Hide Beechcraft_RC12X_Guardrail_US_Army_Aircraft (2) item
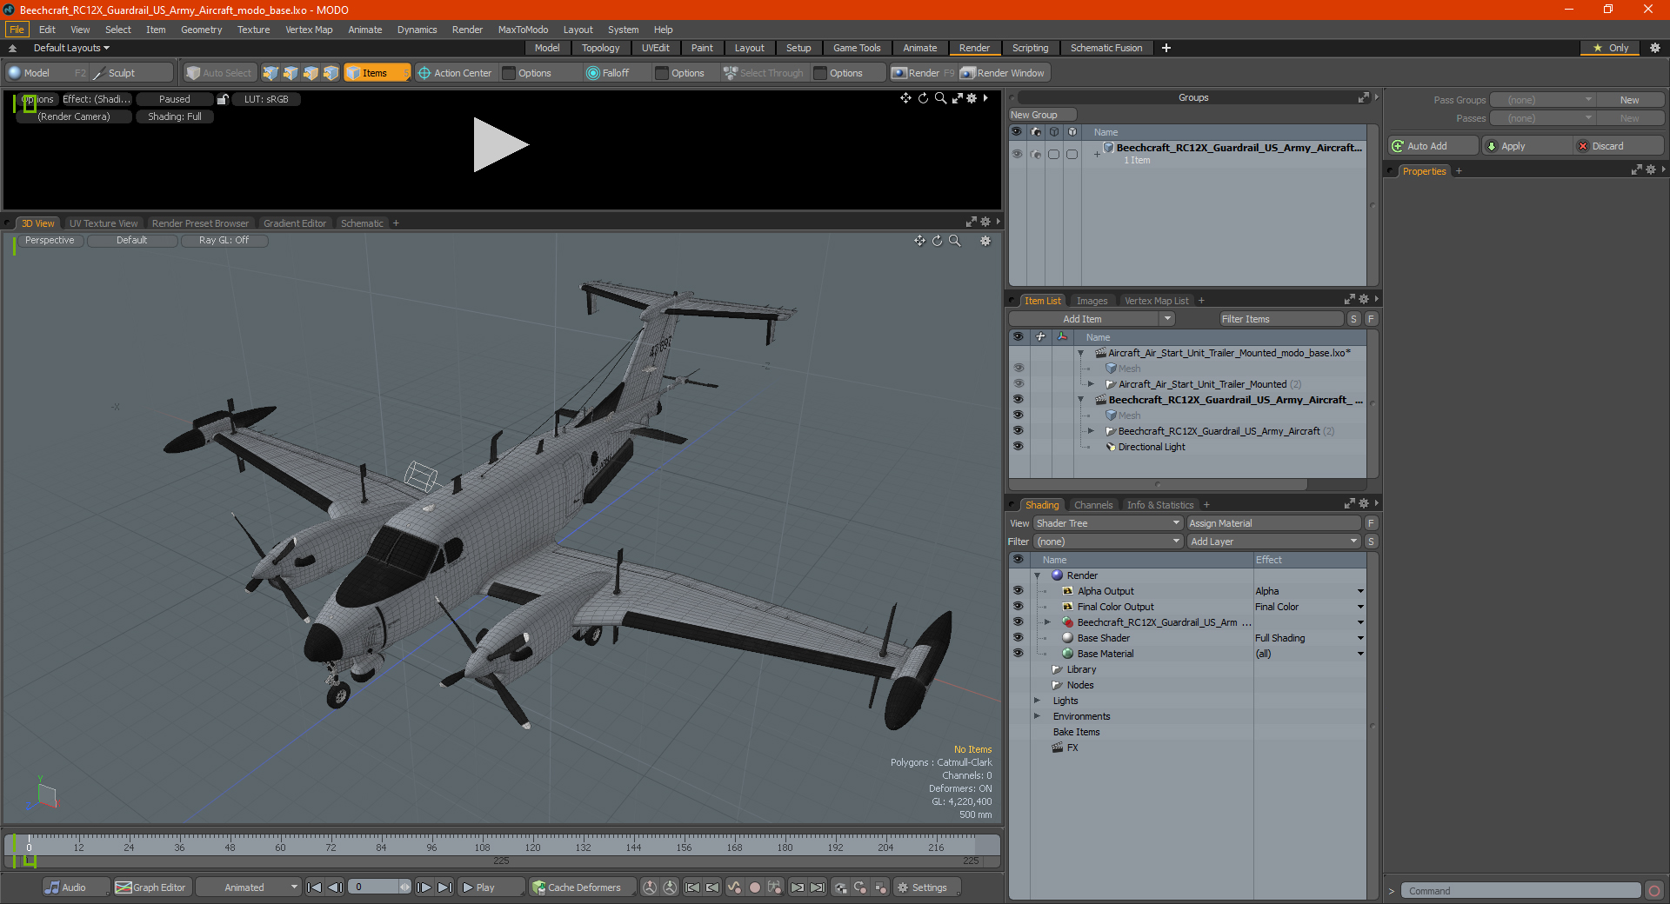Viewport: 1670px width, 904px height. click(x=1018, y=430)
